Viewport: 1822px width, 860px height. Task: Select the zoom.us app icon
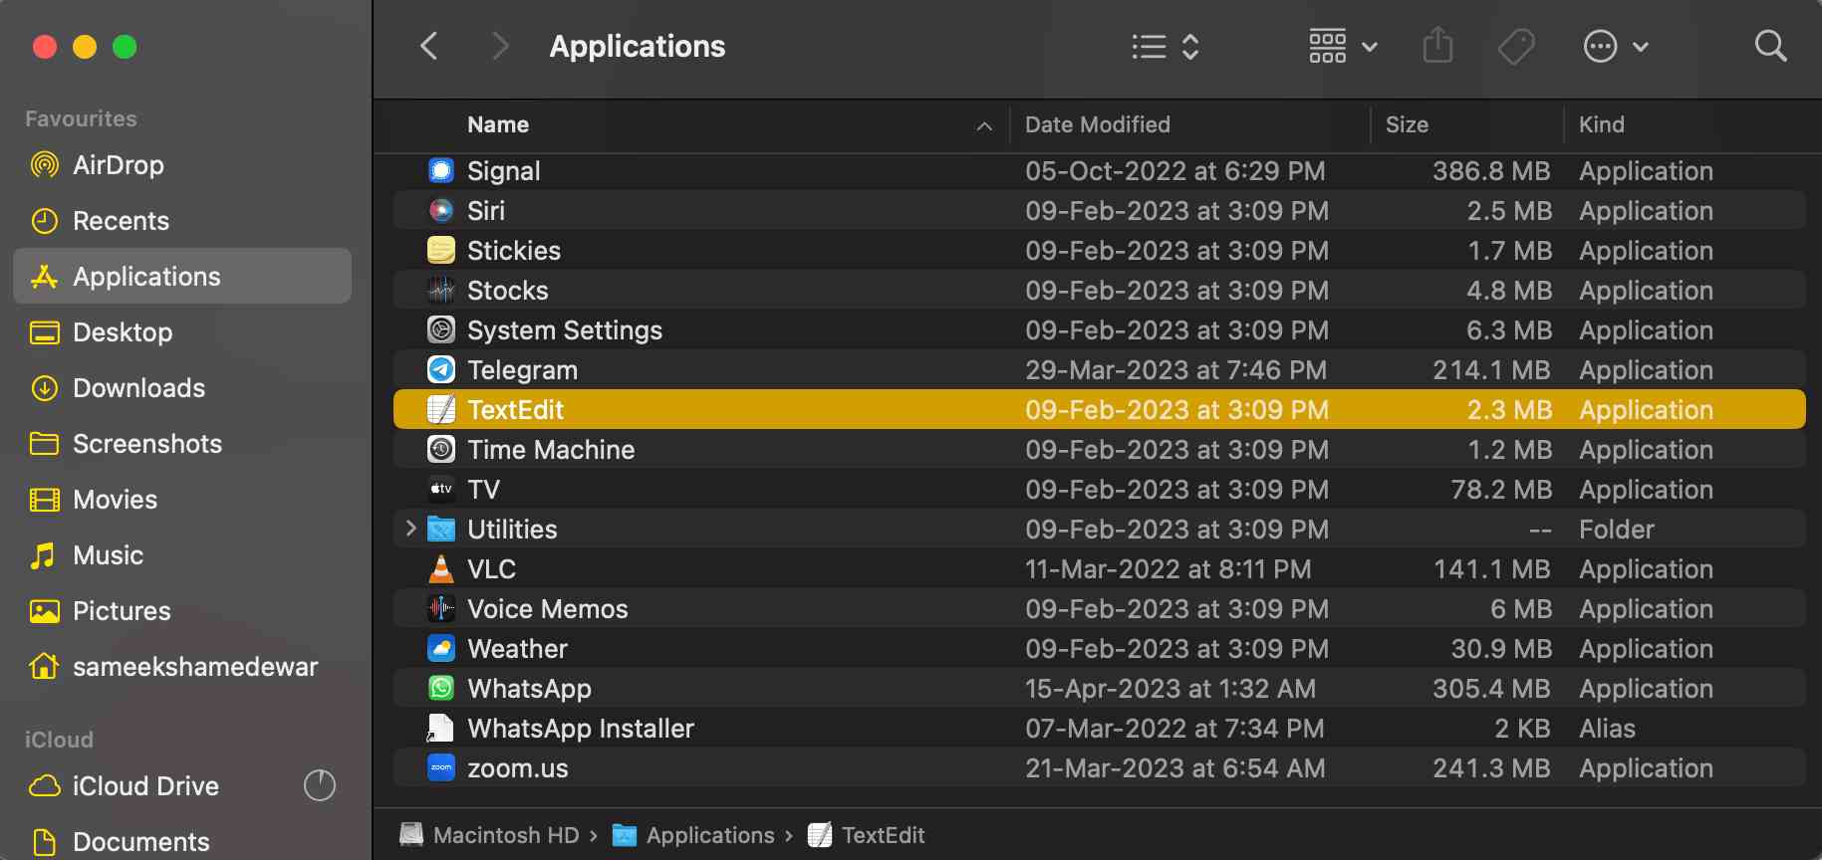pyautogui.click(x=441, y=768)
